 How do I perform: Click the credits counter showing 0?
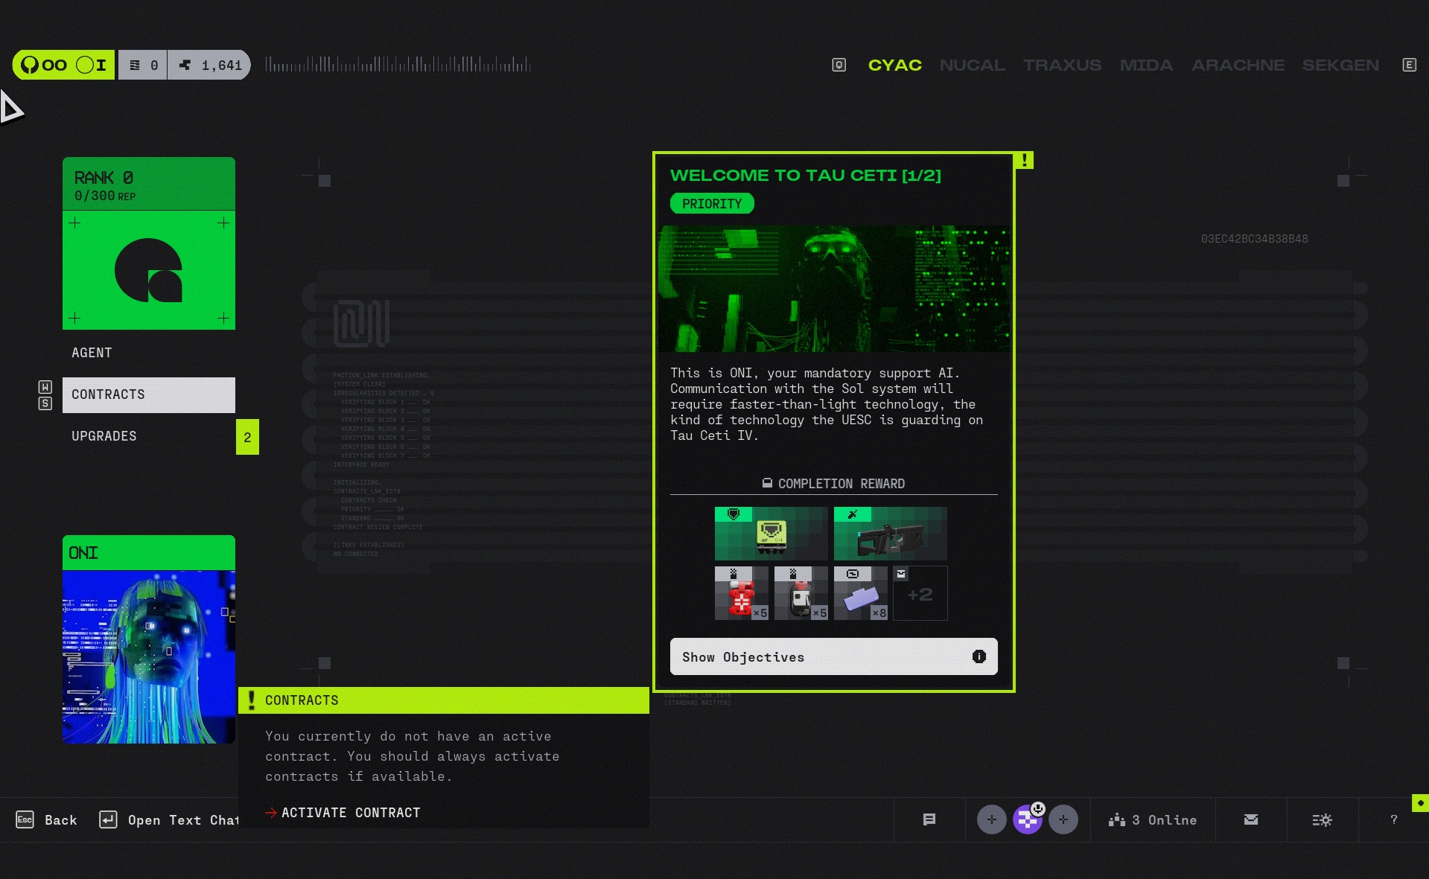(143, 65)
